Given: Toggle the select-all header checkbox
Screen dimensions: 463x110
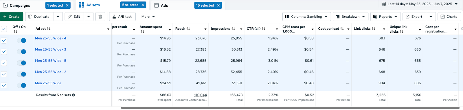Looking at the screenshot, I should coord(4,29).
